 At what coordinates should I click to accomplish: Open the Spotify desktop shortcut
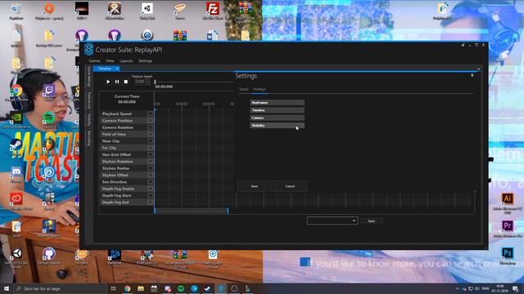49,120
